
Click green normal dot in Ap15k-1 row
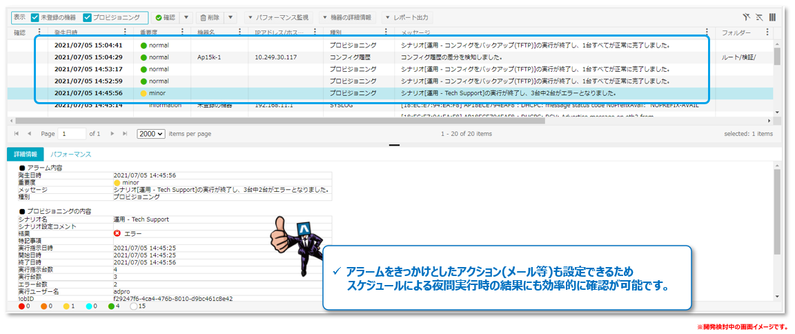(x=144, y=57)
